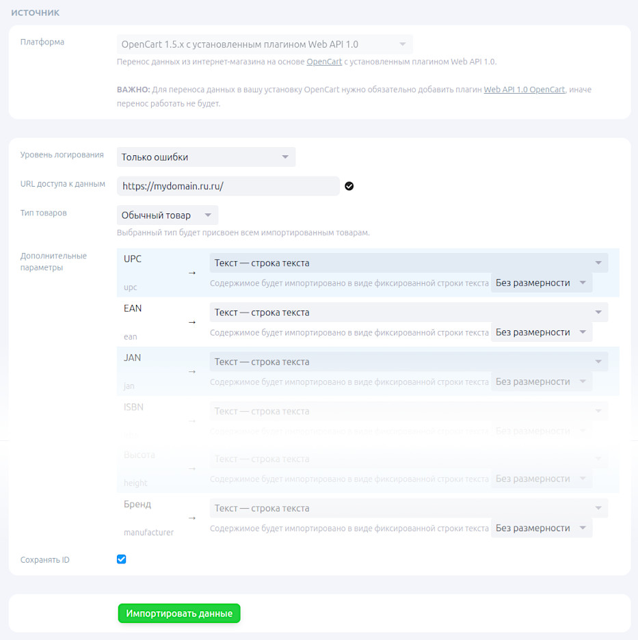Click the arrow icon beside UPC
Screen dimensions: 638x640
pos(191,273)
